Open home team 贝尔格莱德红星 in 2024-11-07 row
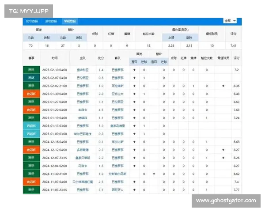This screenshot has width=265, height=212. pos(83,182)
